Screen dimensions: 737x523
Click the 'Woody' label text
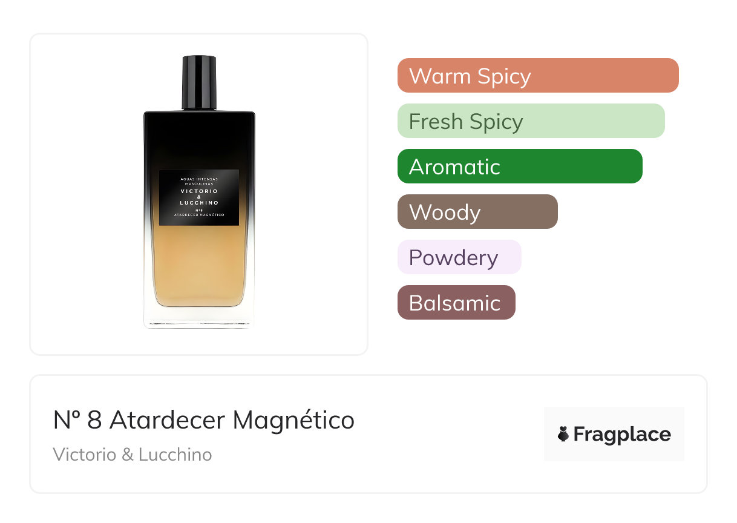coord(445,213)
